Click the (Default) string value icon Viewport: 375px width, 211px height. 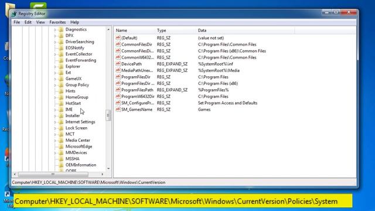pos(118,38)
